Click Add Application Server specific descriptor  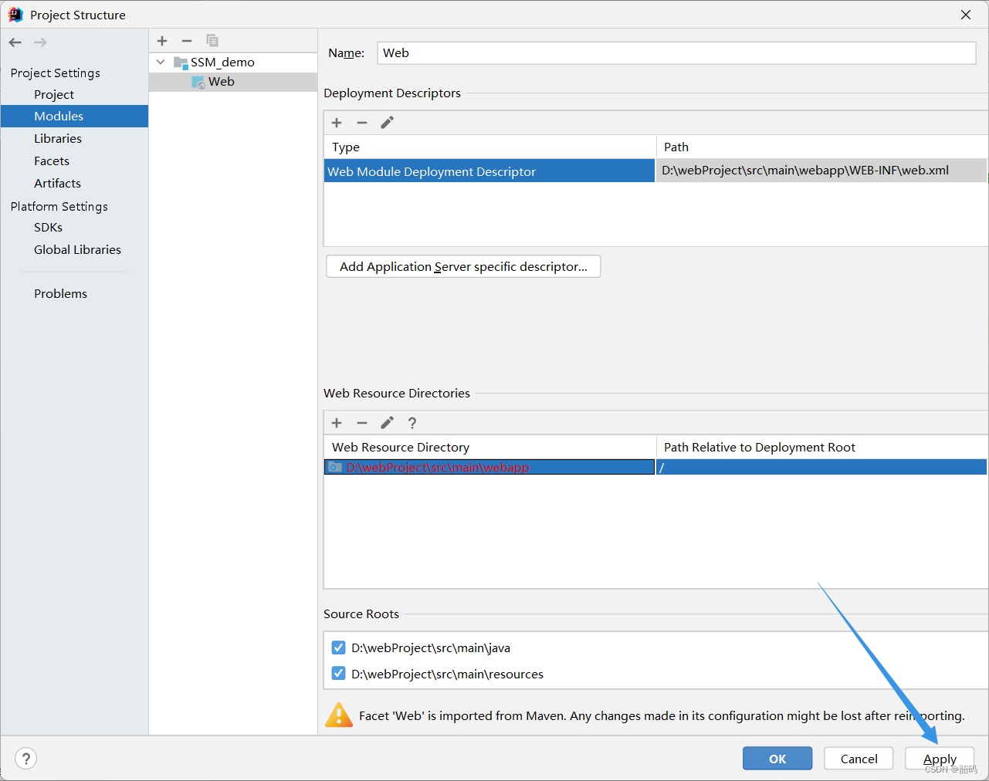(x=463, y=266)
